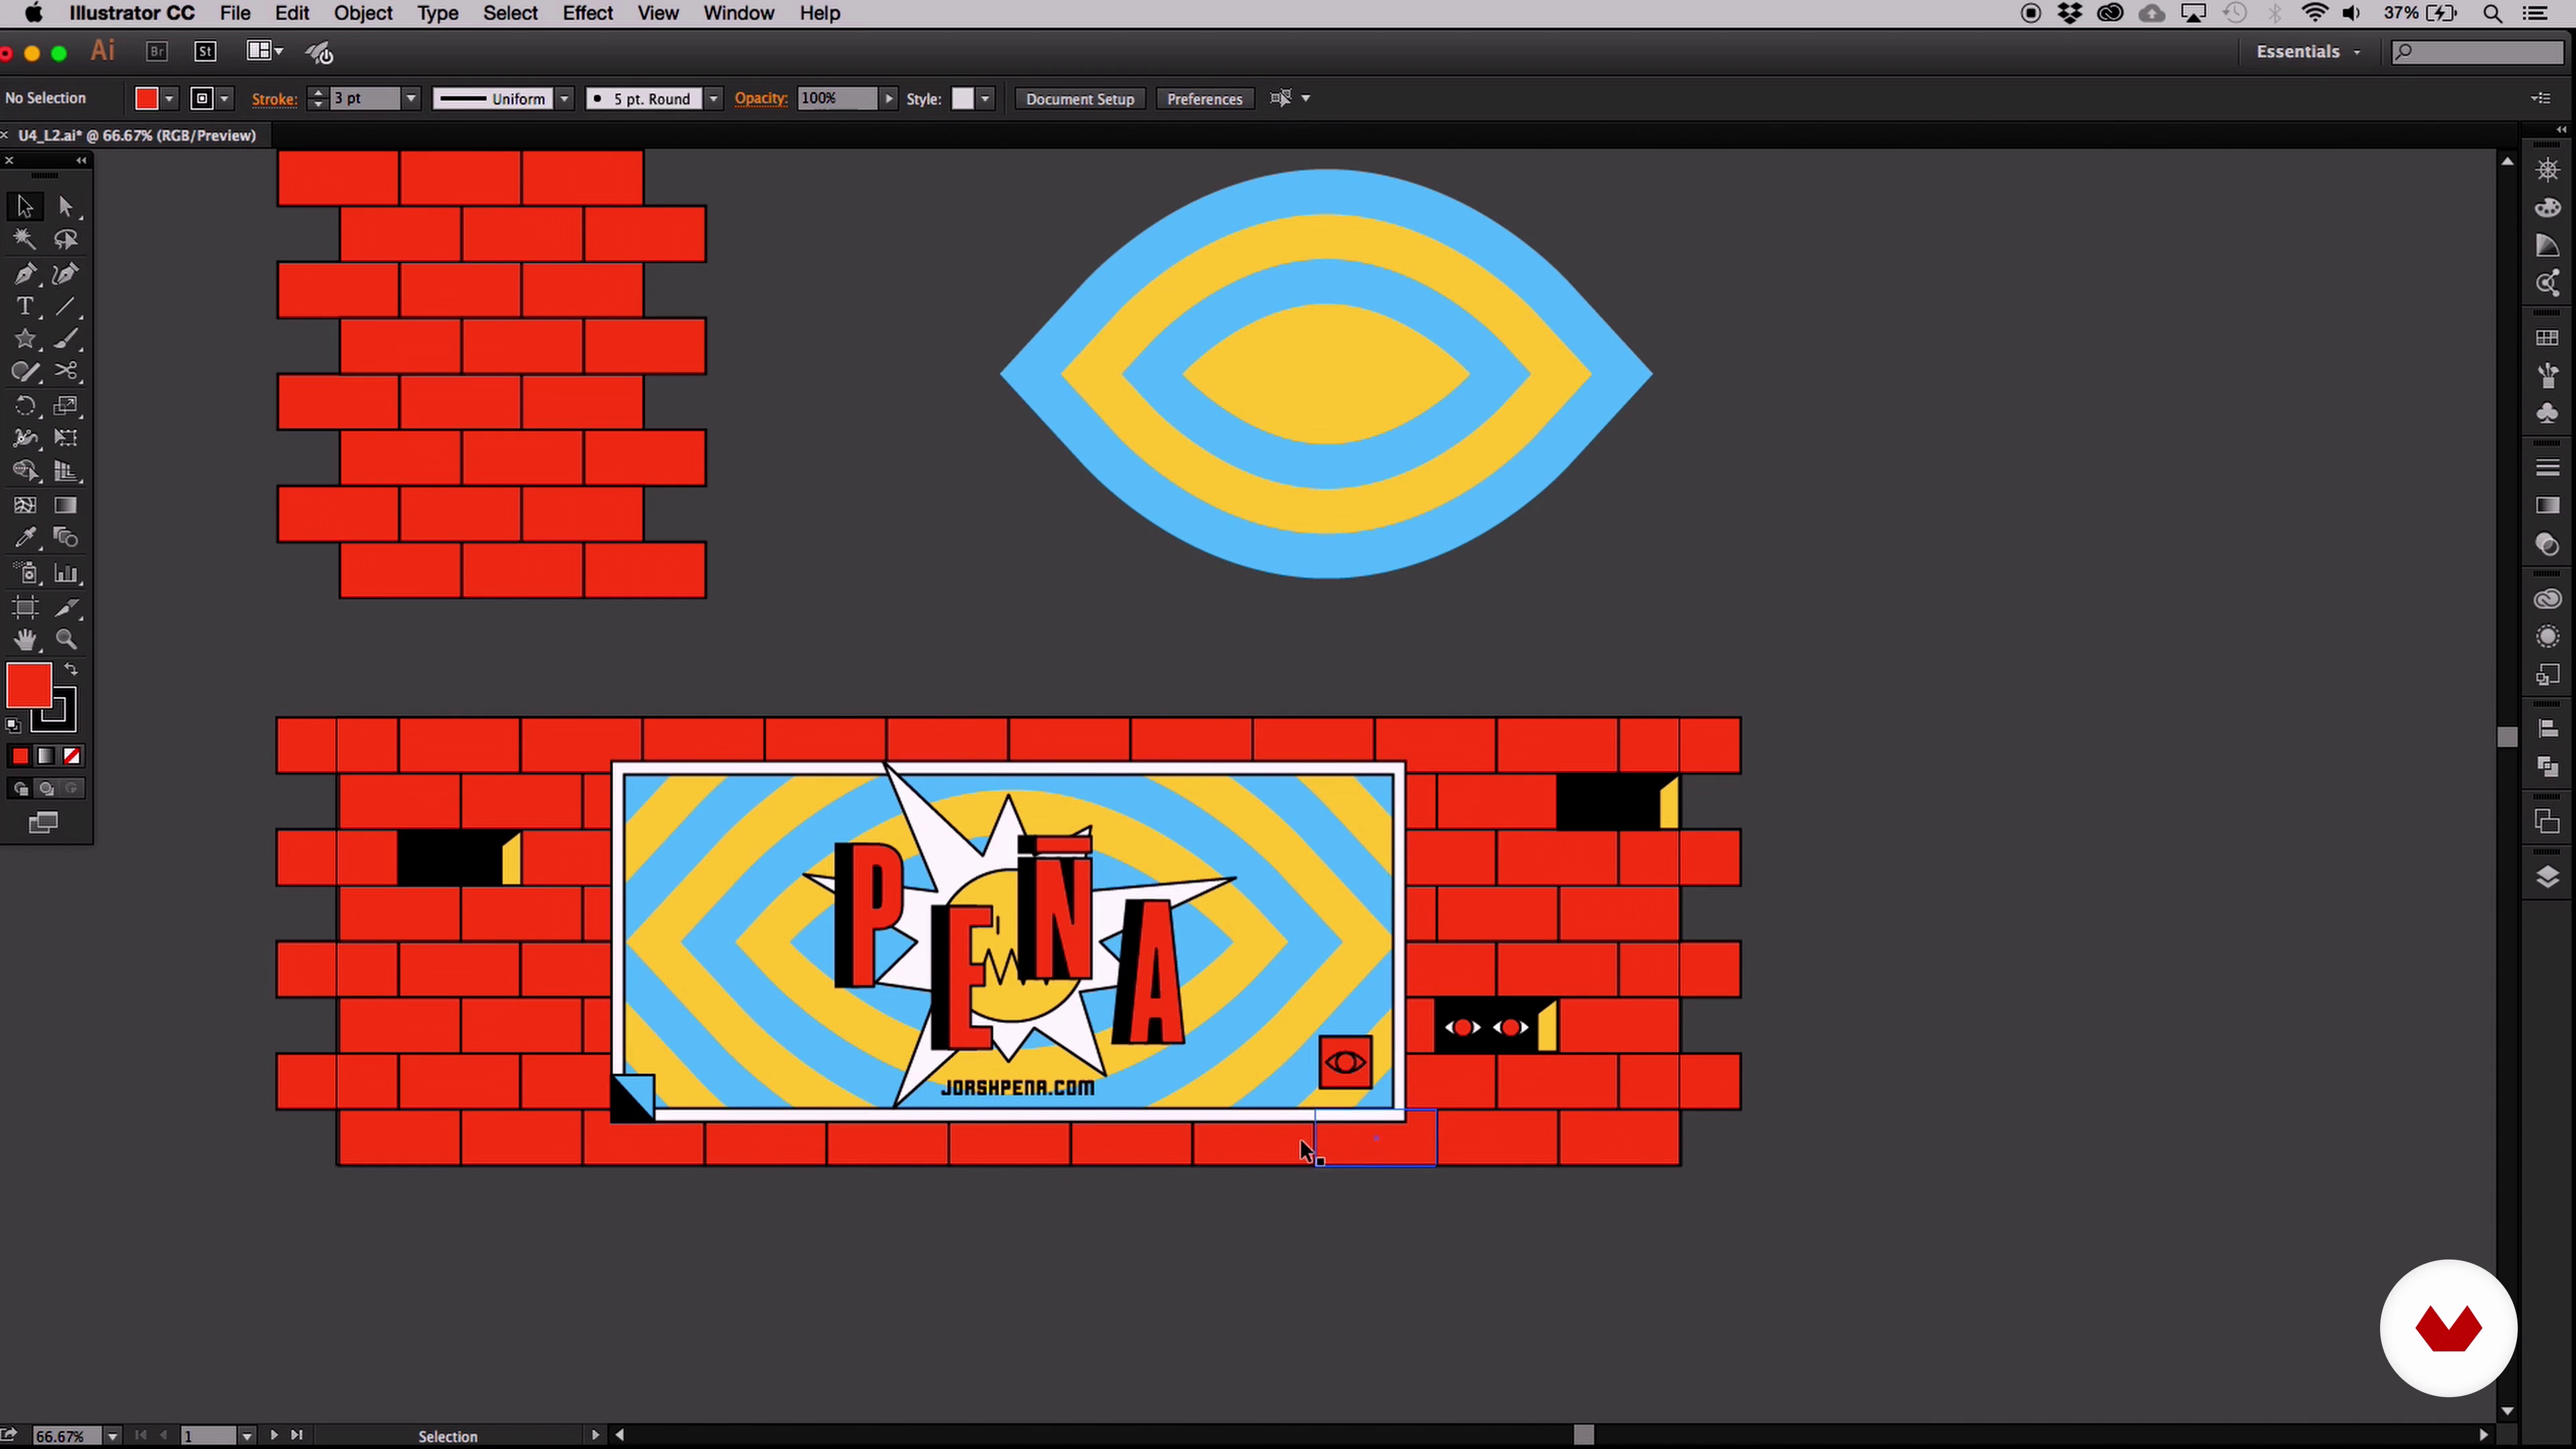Select the Magic Wand tool
2576x1449 pixels.
(x=25, y=240)
